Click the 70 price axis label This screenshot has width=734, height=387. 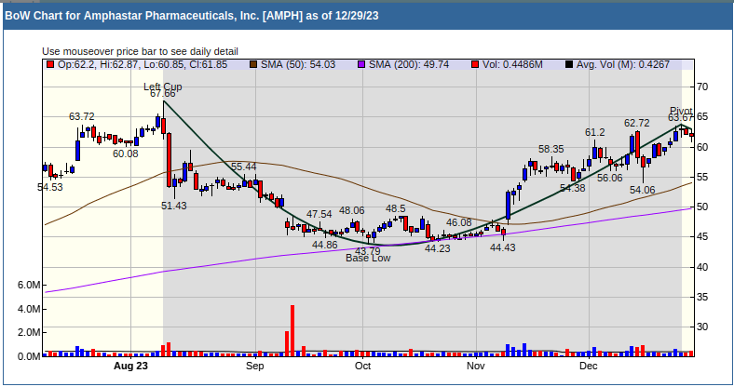point(702,87)
